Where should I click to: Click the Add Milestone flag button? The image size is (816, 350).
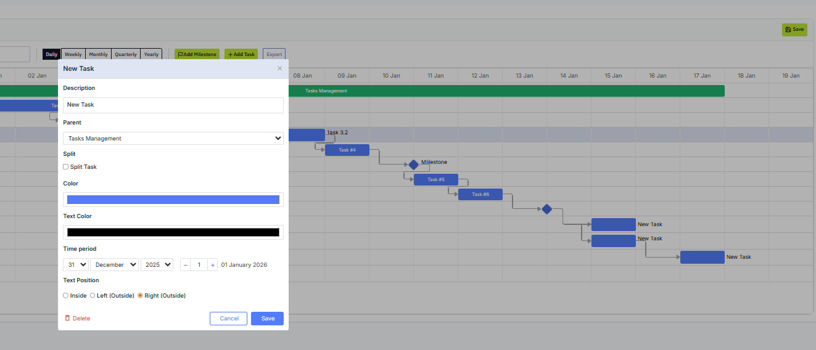197,54
